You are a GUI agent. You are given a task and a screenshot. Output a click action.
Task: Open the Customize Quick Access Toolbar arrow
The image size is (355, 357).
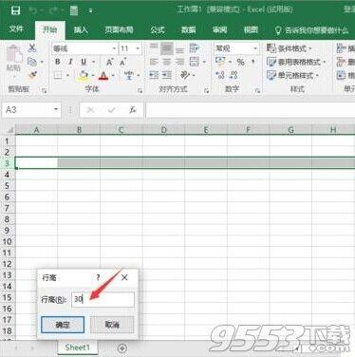click(x=90, y=10)
